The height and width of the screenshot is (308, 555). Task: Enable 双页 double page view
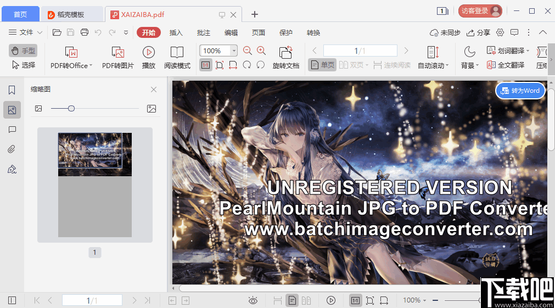pyautogui.click(x=353, y=65)
